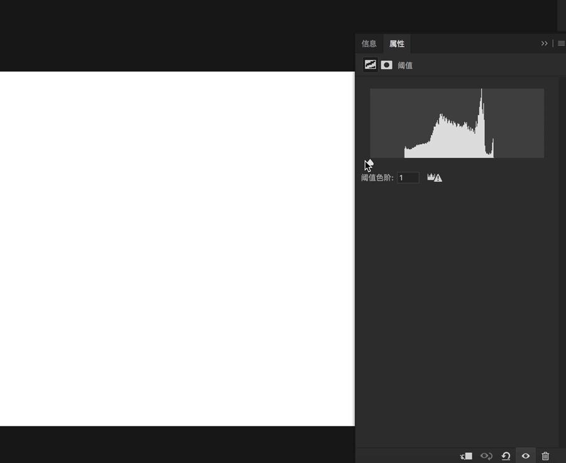The width and height of the screenshot is (566, 463).
Task: Collapse the panel with double-arrow icon
Action: coord(544,43)
